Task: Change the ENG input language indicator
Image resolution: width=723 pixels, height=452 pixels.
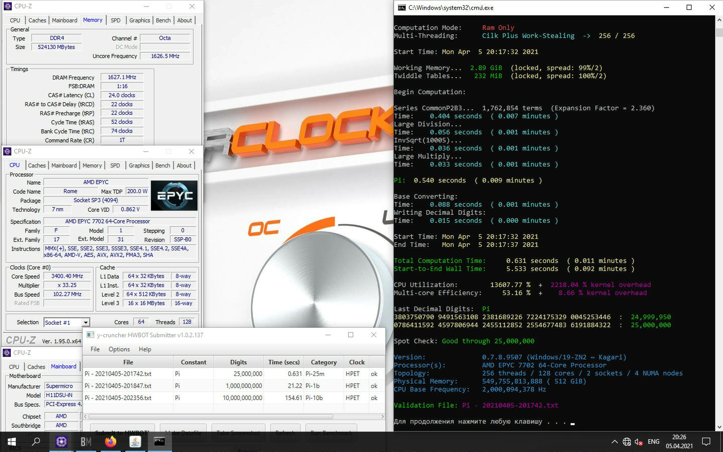Action: click(x=654, y=442)
